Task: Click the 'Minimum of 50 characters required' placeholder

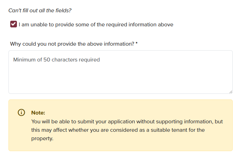Action: (x=56, y=60)
